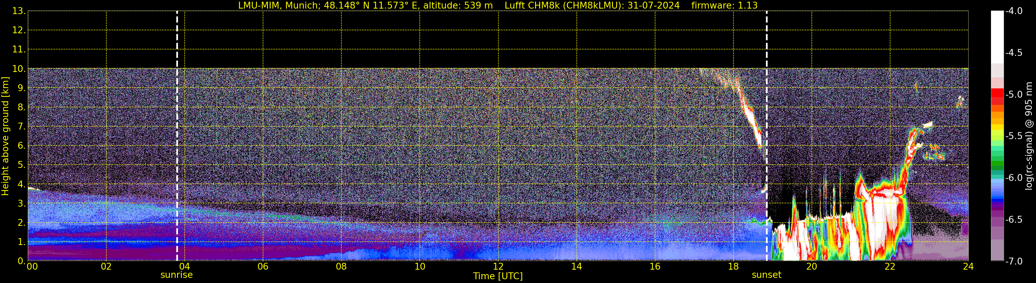Viewport: 1036px width, 283px height.
Task: Click the white top section of the colorbar
Action: [997, 37]
